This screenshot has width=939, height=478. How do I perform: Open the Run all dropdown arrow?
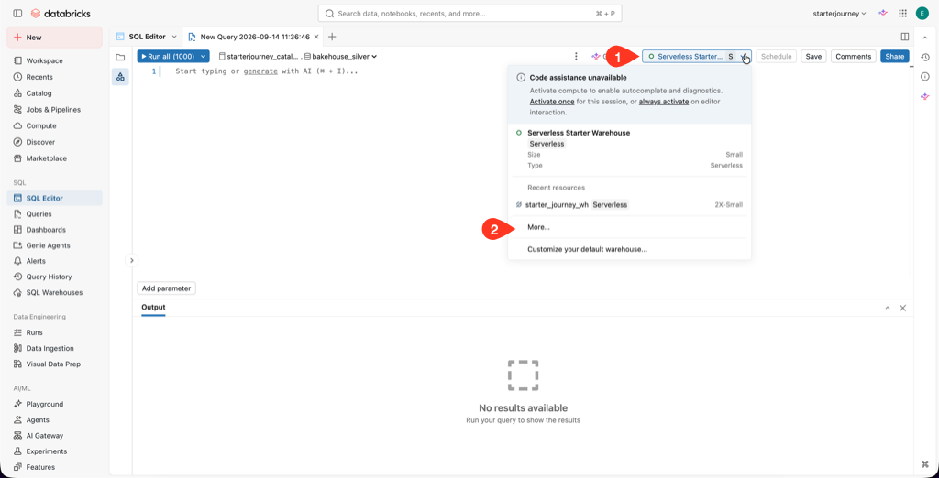pos(204,56)
